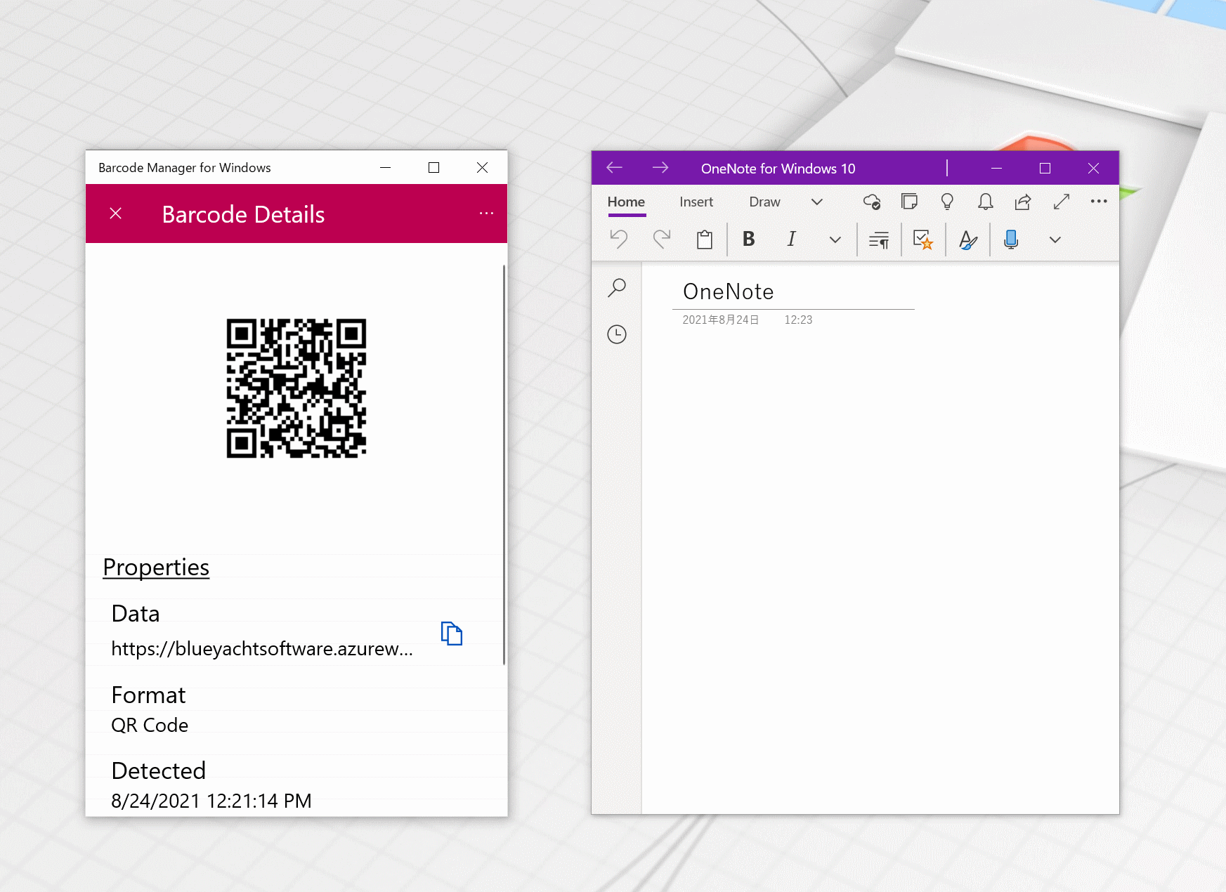1226x892 pixels.
Task: Open the Draw tab in OneNote
Action: point(764,202)
